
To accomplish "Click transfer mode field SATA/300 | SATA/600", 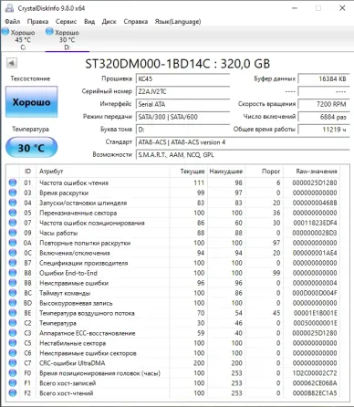I will coord(182,117).
